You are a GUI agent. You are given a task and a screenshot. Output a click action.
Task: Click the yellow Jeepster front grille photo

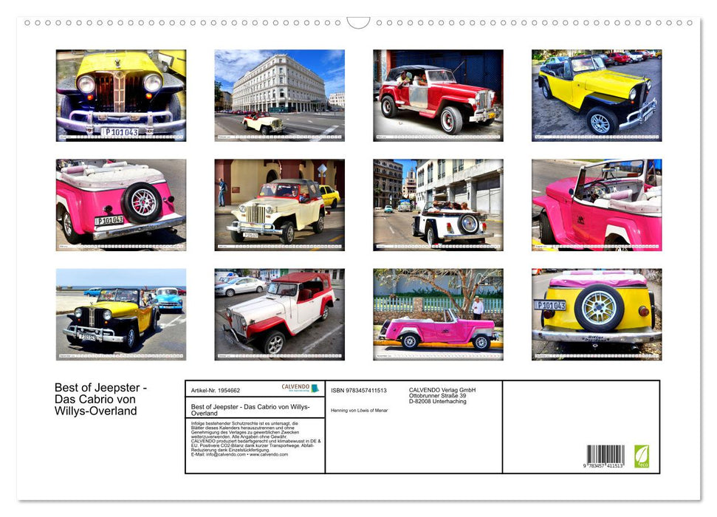tap(120, 96)
